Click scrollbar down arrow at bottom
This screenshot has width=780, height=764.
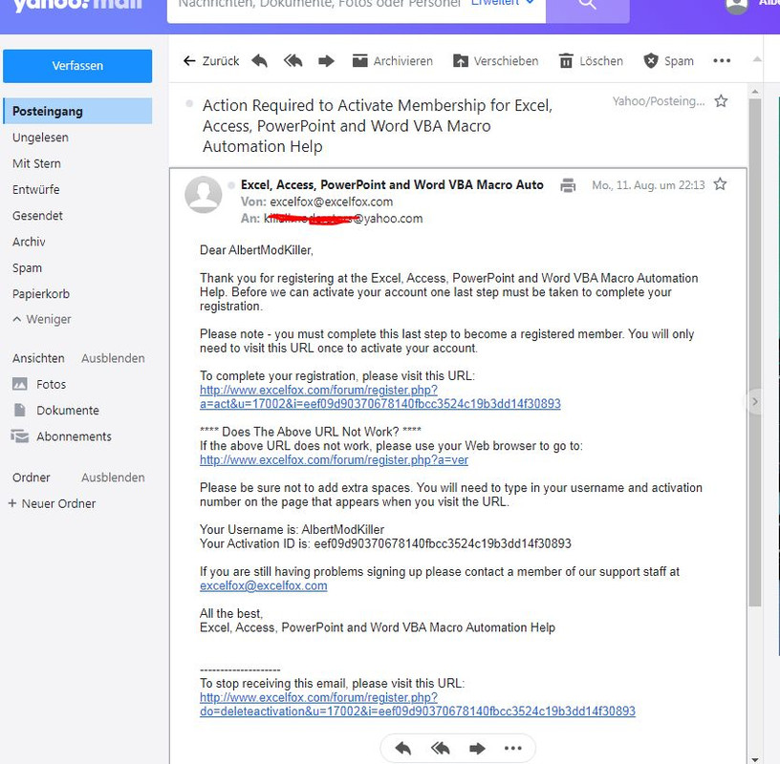[755, 759]
